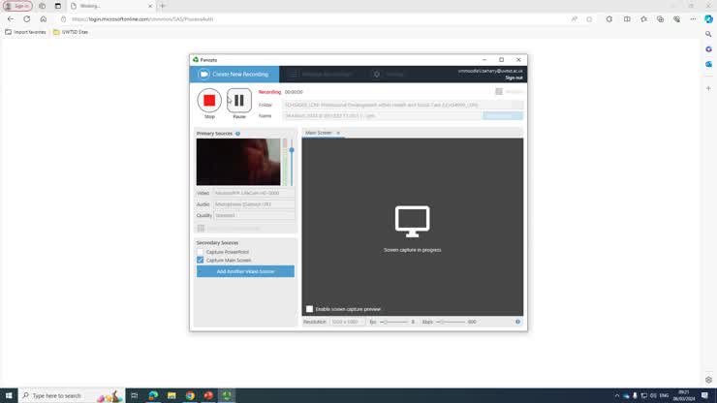Open Edge Browser essentials icon
The width and height of the screenshot is (717, 403).
click(x=676, y=19)
